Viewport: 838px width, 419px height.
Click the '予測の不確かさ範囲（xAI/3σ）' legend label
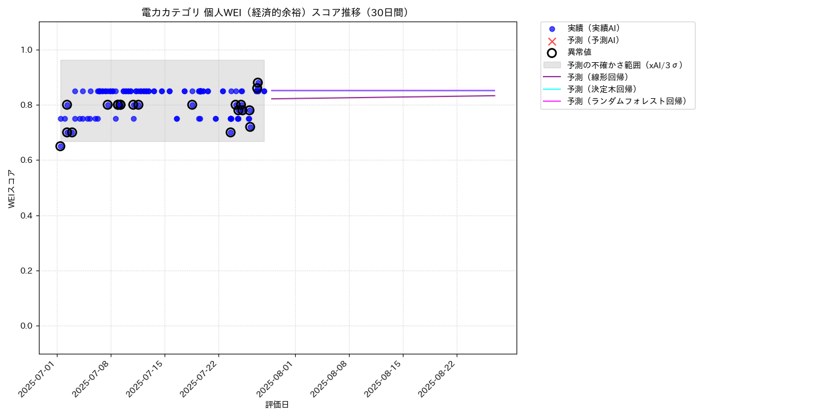point(627,65)
